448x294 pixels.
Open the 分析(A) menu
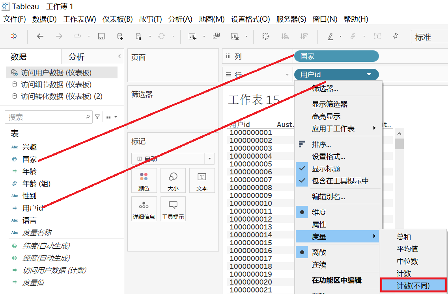(180, 19)
